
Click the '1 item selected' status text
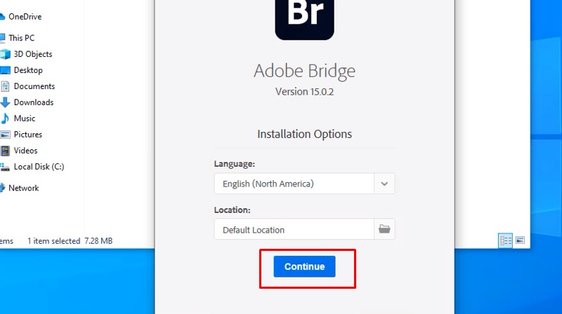(53, 241)
